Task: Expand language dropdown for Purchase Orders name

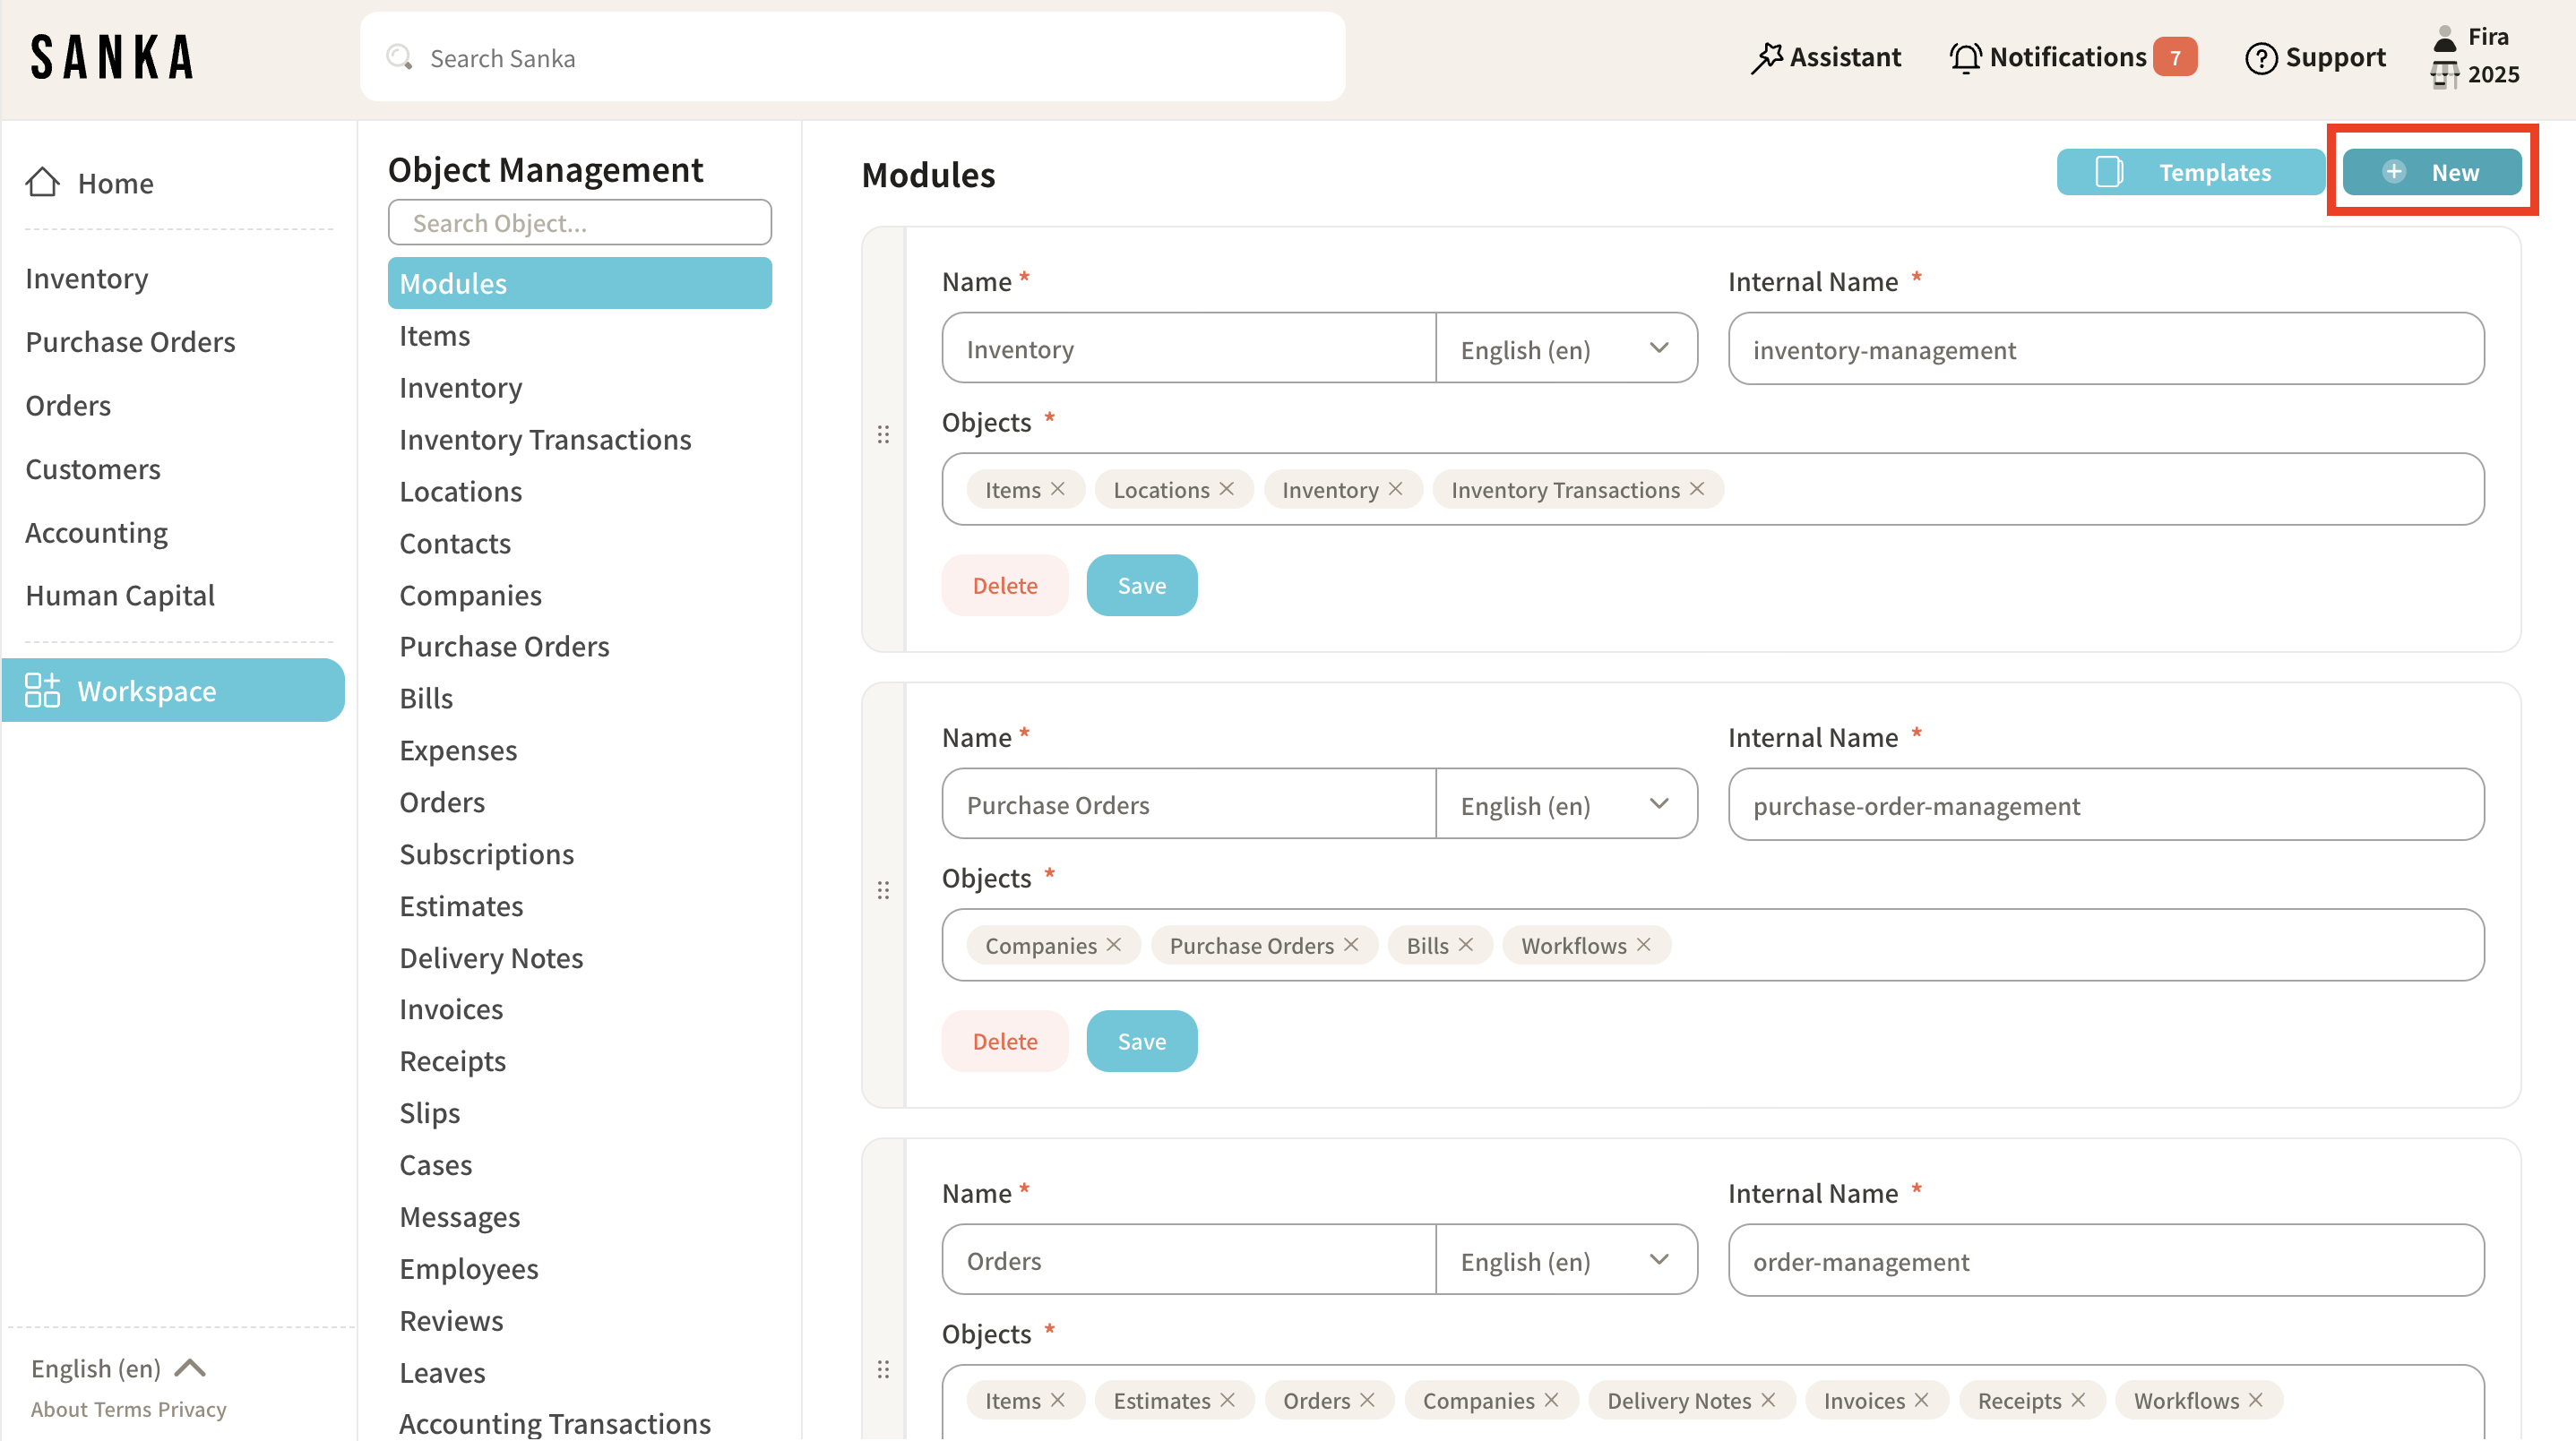Action: click(x=1659, y=803)
